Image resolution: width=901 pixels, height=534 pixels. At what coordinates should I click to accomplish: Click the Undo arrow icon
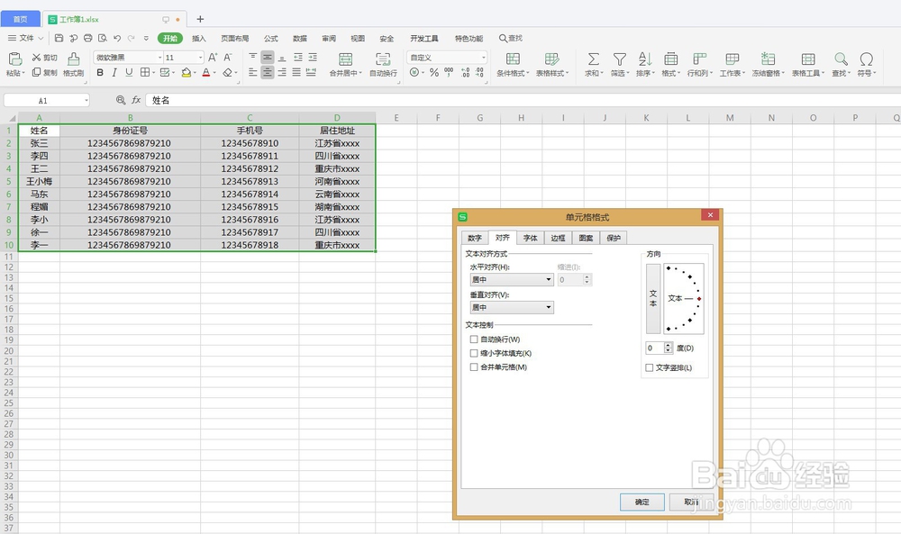116,38
